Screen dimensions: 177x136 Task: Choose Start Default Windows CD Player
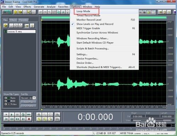click(x=104, y=43)
